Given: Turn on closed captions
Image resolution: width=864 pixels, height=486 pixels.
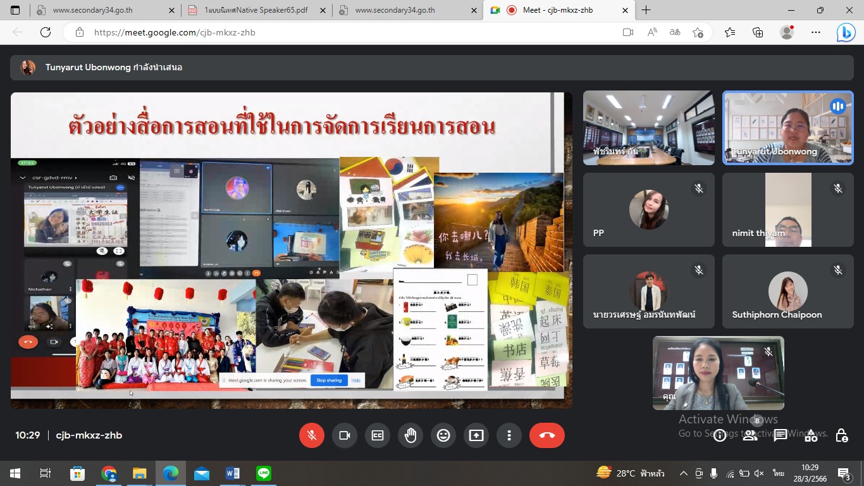Looking at the screenshot, I should (378, 435).
